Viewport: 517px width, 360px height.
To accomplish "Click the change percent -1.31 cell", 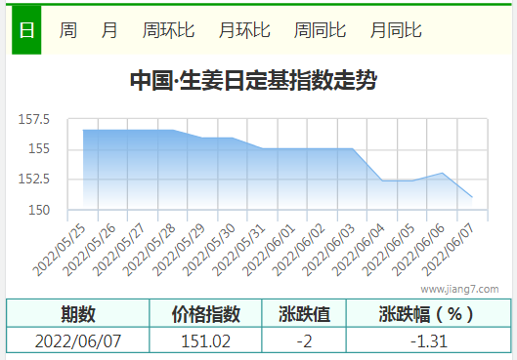I will [429, 340].
